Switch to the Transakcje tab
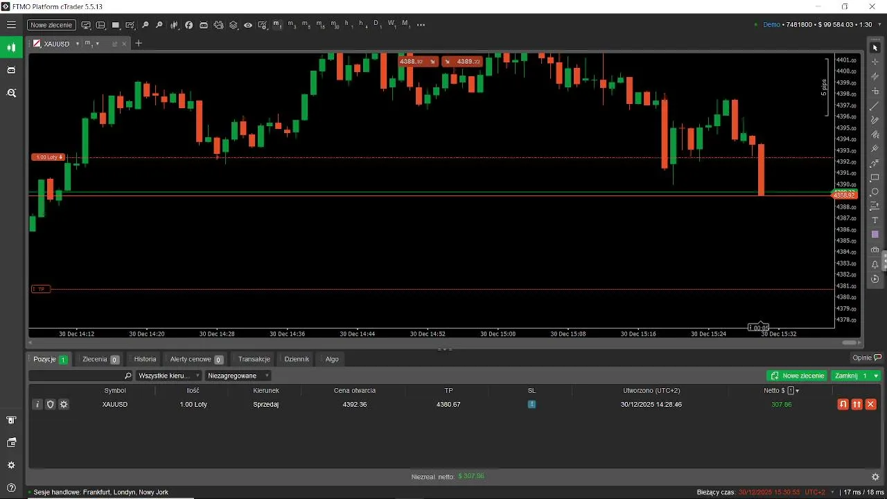Screen dimensions: 887x499 point(254,359)
